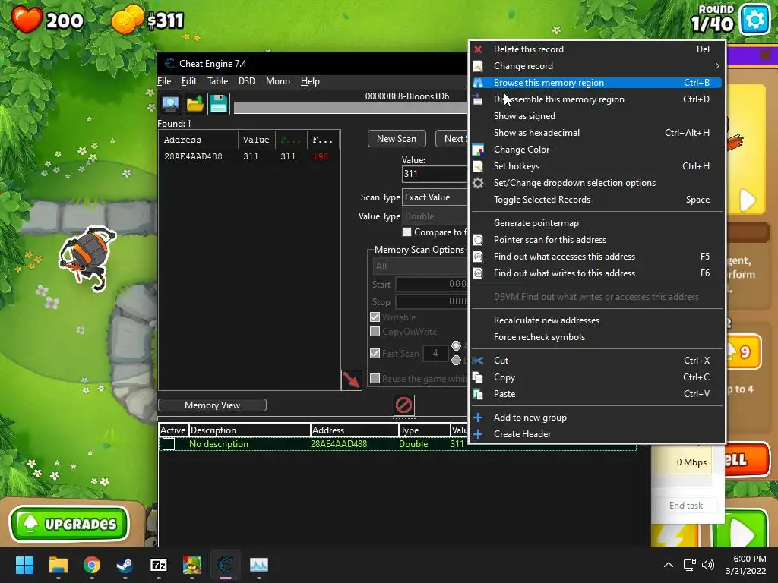The width and height of the screenshot is (778, 583).
Task: Open the Help menu
Action: 310,81
